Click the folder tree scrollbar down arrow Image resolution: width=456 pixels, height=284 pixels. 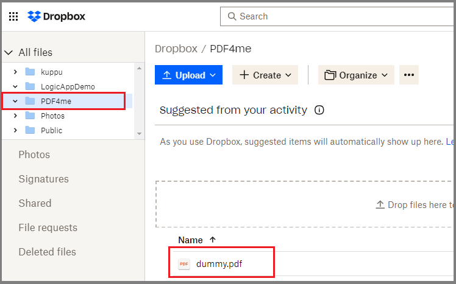(139, 134)
